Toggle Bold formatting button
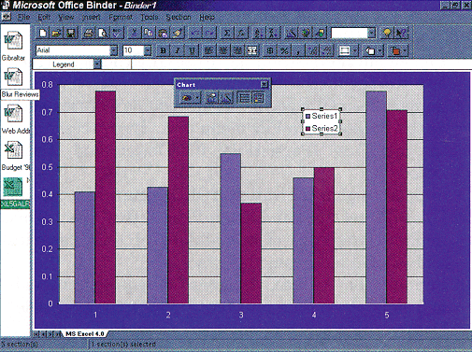 pos(163,50)
